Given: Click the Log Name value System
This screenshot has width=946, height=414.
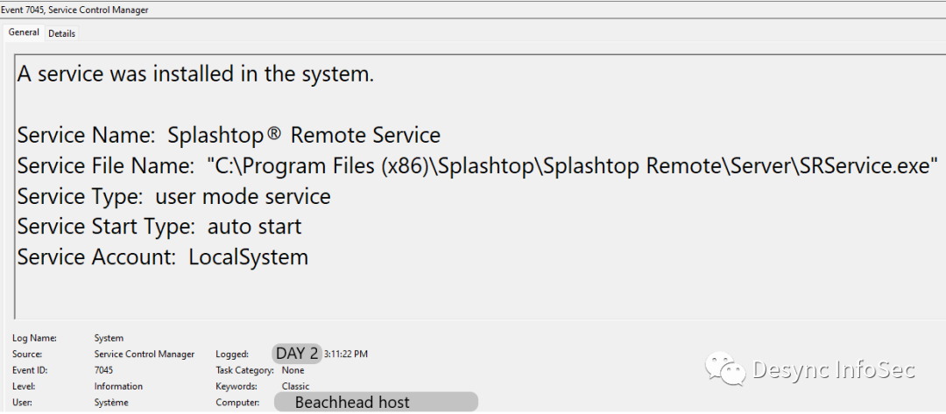Looking at the screenshot, I should 109,339.
